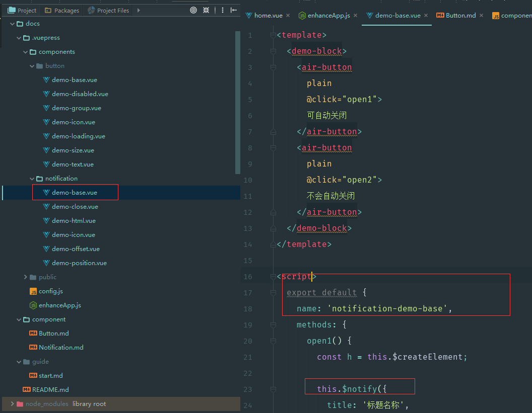
Task: Click the locate-file target icon
Action: pyautogui.click(x=193, y=10)
